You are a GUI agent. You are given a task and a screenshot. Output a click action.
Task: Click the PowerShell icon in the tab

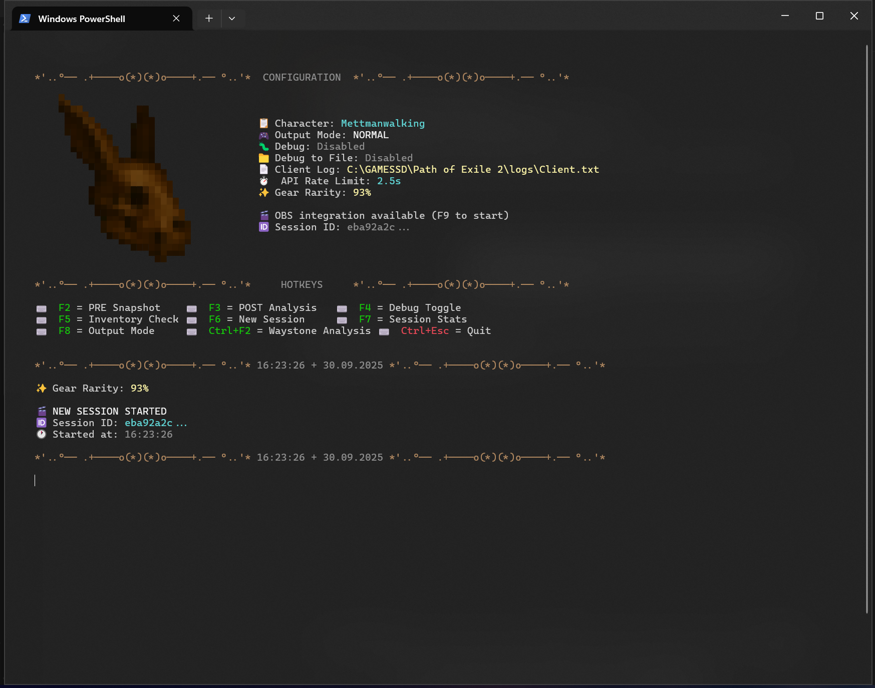pyautogui.click(x=25, y=19)
